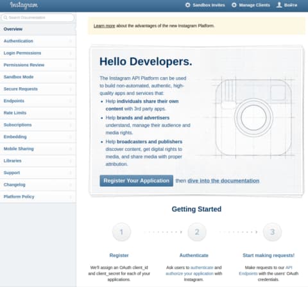
Task: Click the brands and advertisers bullet text
Action: pyautogui.click(x=143, y=117)
